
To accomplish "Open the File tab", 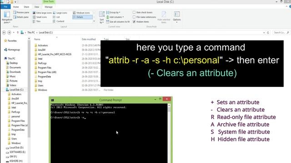I will [5, 7].
